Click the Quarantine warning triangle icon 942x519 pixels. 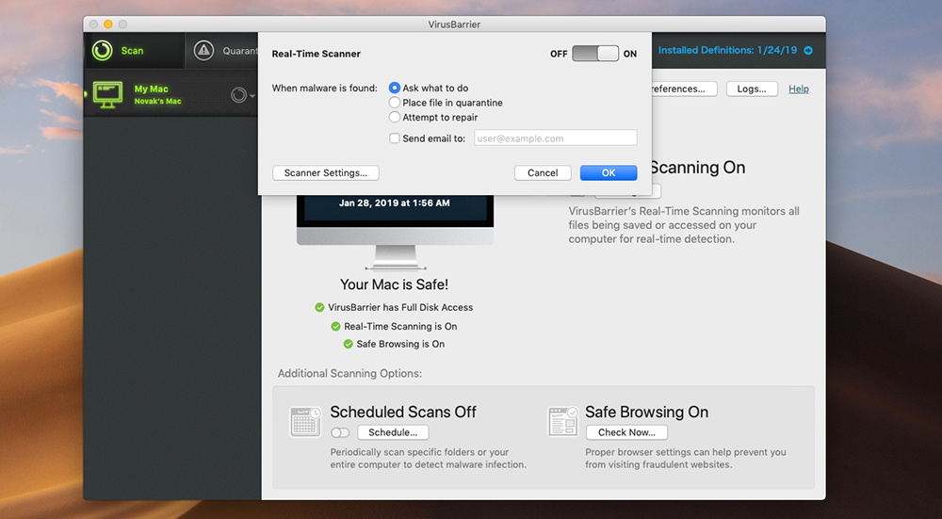(x=203, y=51)
